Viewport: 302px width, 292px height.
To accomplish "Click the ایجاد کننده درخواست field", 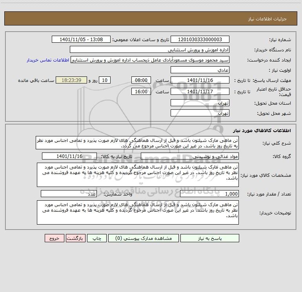I will click(150, 60).
